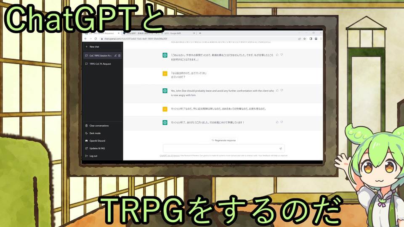Open the ChatGPT Jan 30 Version link
This screenshot has height=227, width=404.
click(x=170, y=156)
